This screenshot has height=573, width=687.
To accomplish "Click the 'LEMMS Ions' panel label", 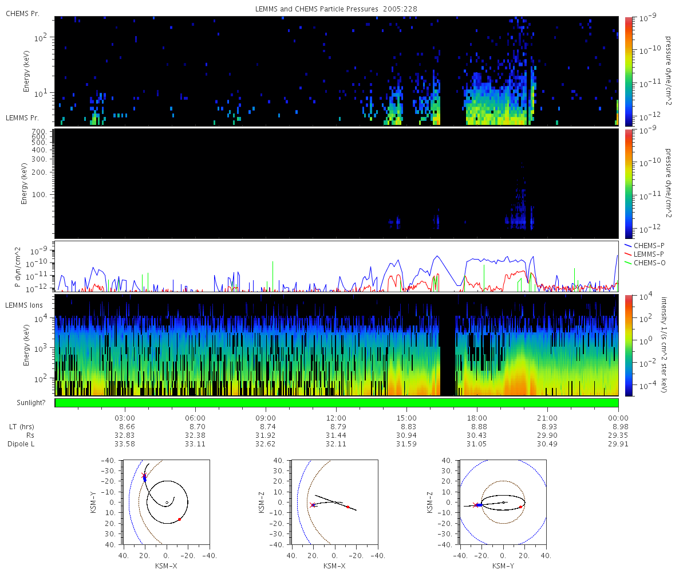I will pos(24,305).
